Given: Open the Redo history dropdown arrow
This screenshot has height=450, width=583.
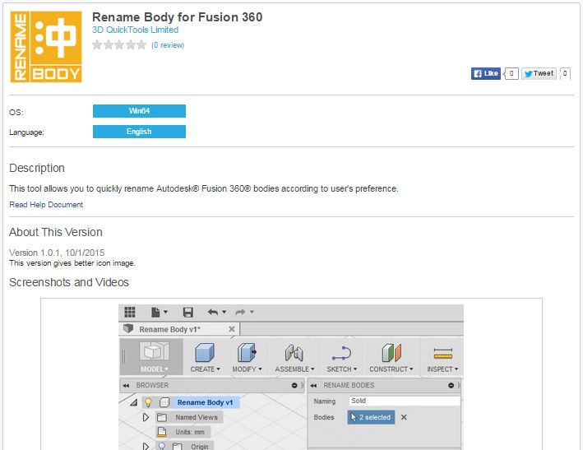Looking at the screenshot, I should pos(252,312).
